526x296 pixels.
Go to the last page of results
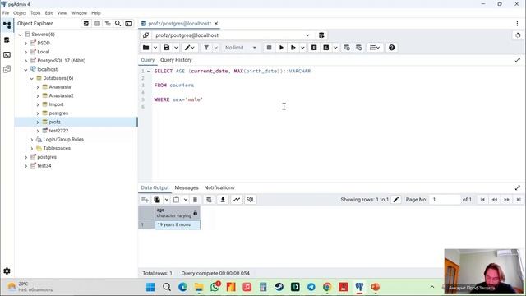[519, 200]
